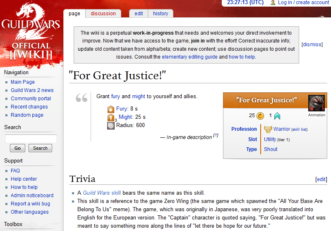Go to Random page in navigation
The width and height of the screenshot is (331, 231).
[x=27, y=115]
